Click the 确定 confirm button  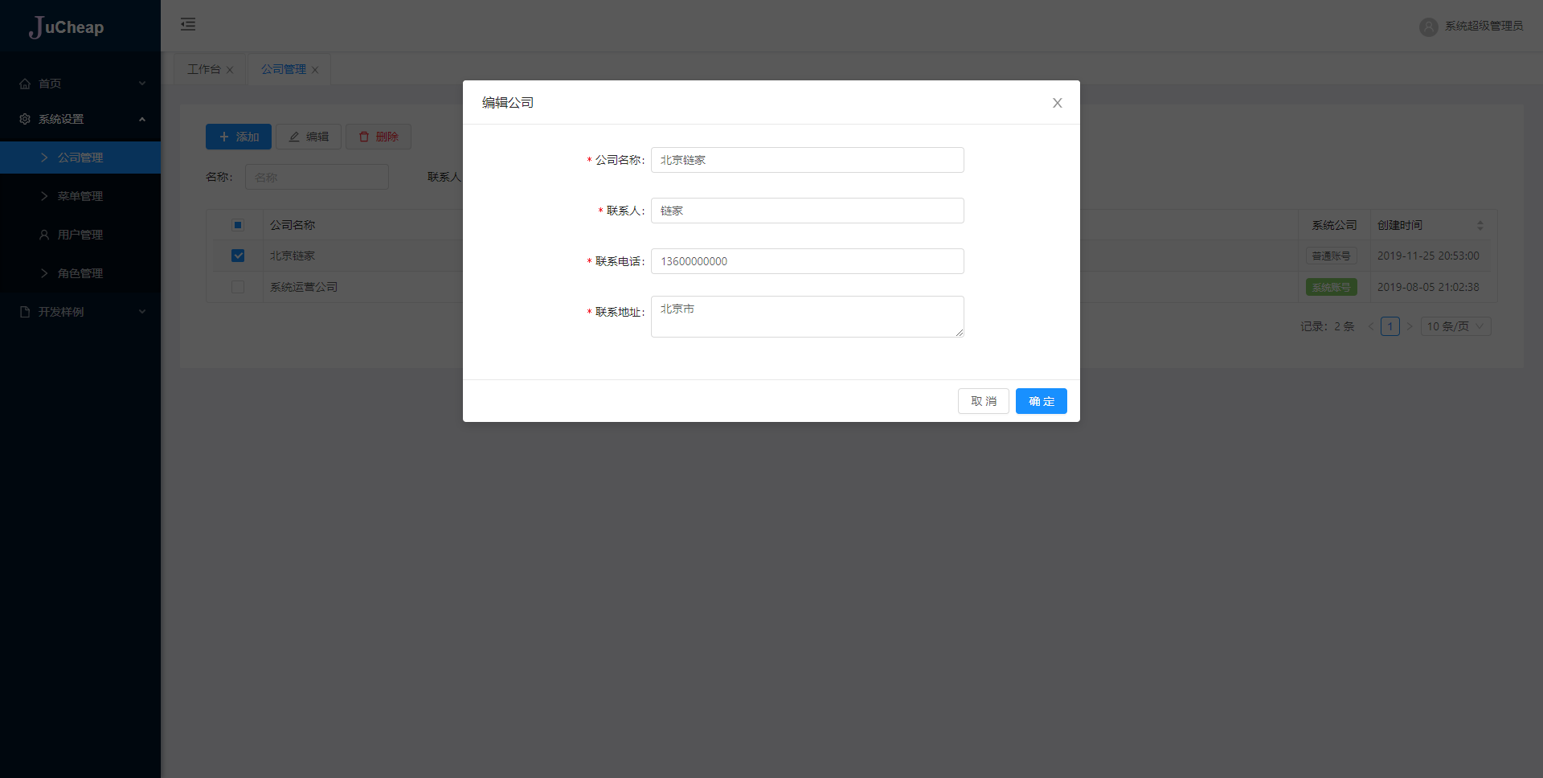[1041, 401]
